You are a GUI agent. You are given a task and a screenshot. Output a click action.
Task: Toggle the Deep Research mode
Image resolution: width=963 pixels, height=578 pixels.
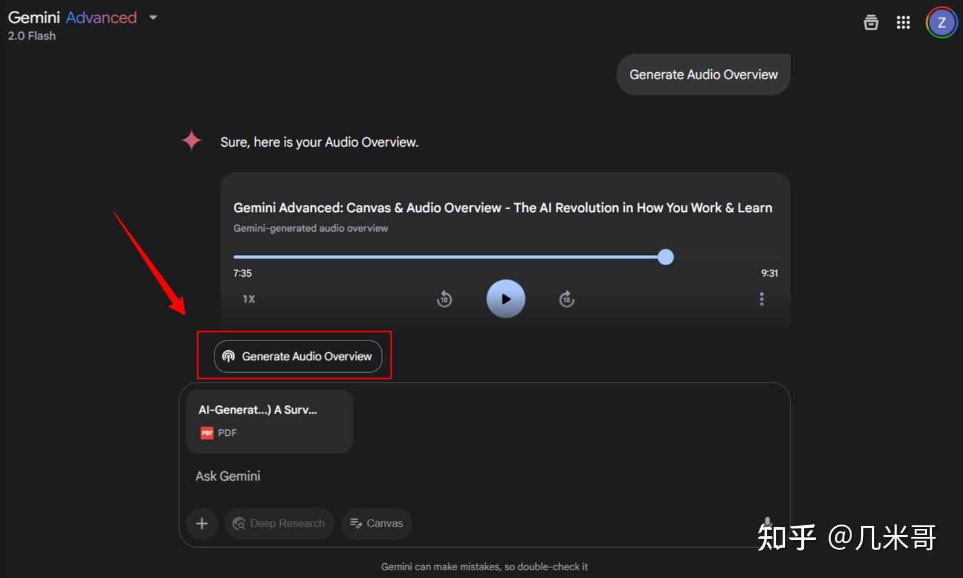coord(279,523)
